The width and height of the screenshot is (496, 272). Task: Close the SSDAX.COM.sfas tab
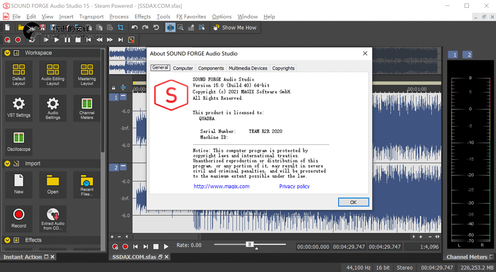pos(166,257)
